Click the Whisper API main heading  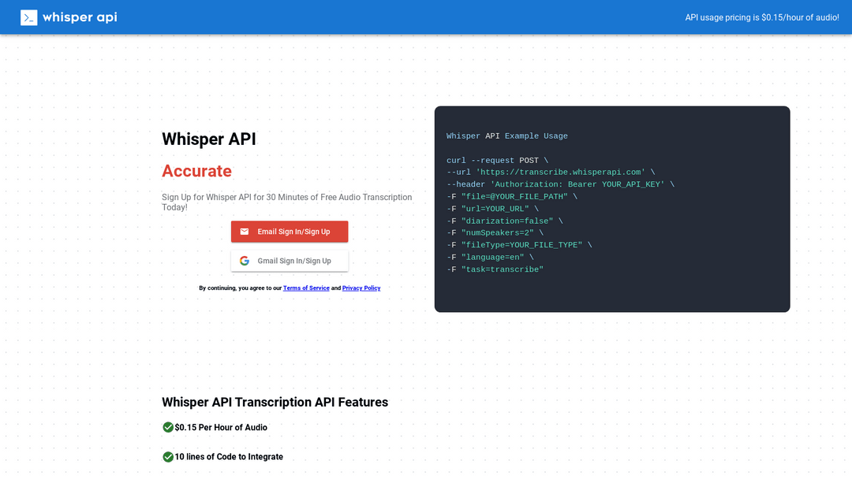click(208, 139)
